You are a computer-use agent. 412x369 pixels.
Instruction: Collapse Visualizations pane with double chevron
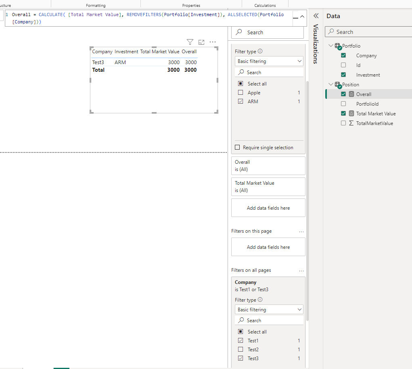316,16
